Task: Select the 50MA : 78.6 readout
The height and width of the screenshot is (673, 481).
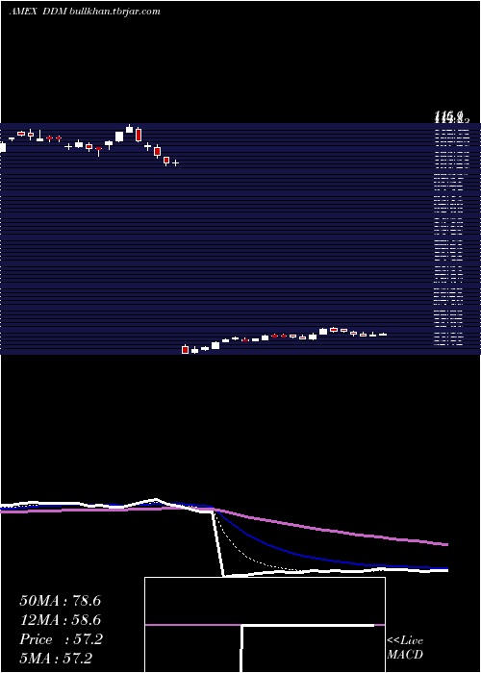Action: click(60, 601)
